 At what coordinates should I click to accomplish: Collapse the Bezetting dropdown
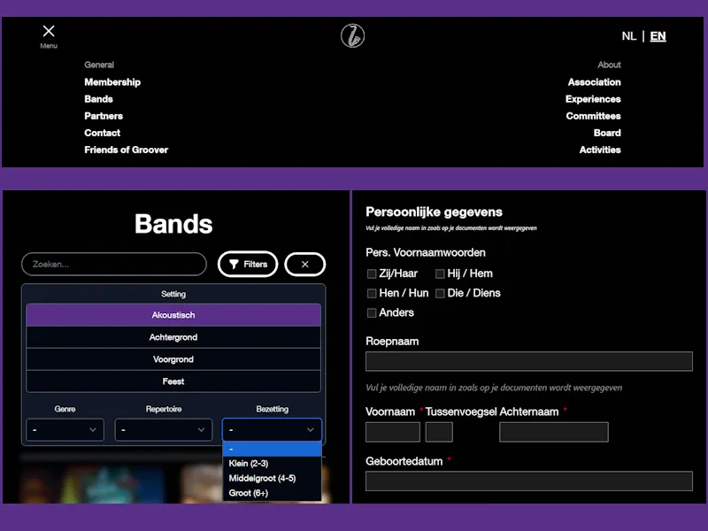[x=272, y=429]
